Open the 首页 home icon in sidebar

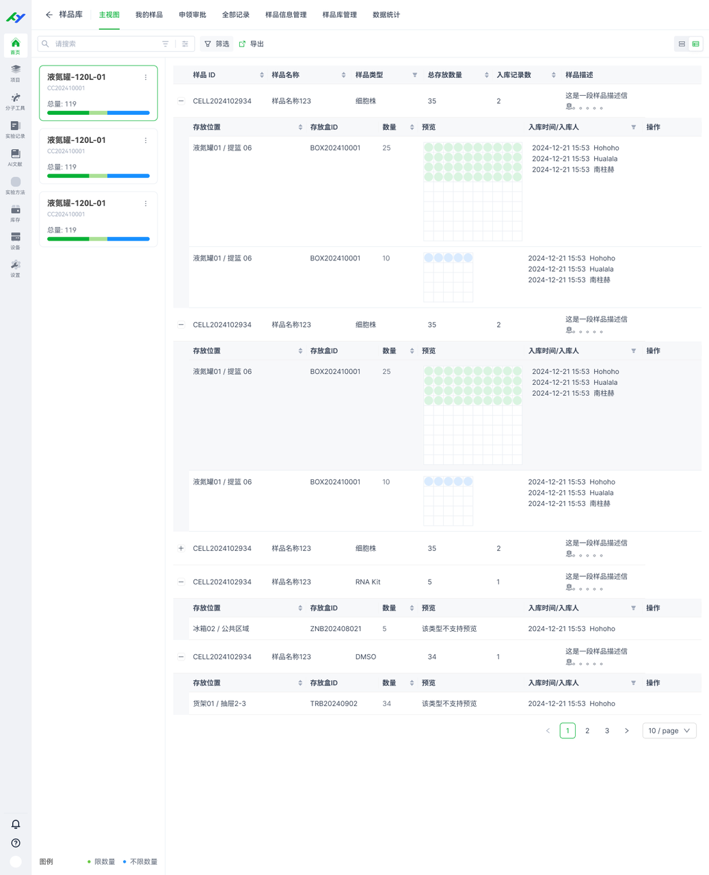click(15, 45)
